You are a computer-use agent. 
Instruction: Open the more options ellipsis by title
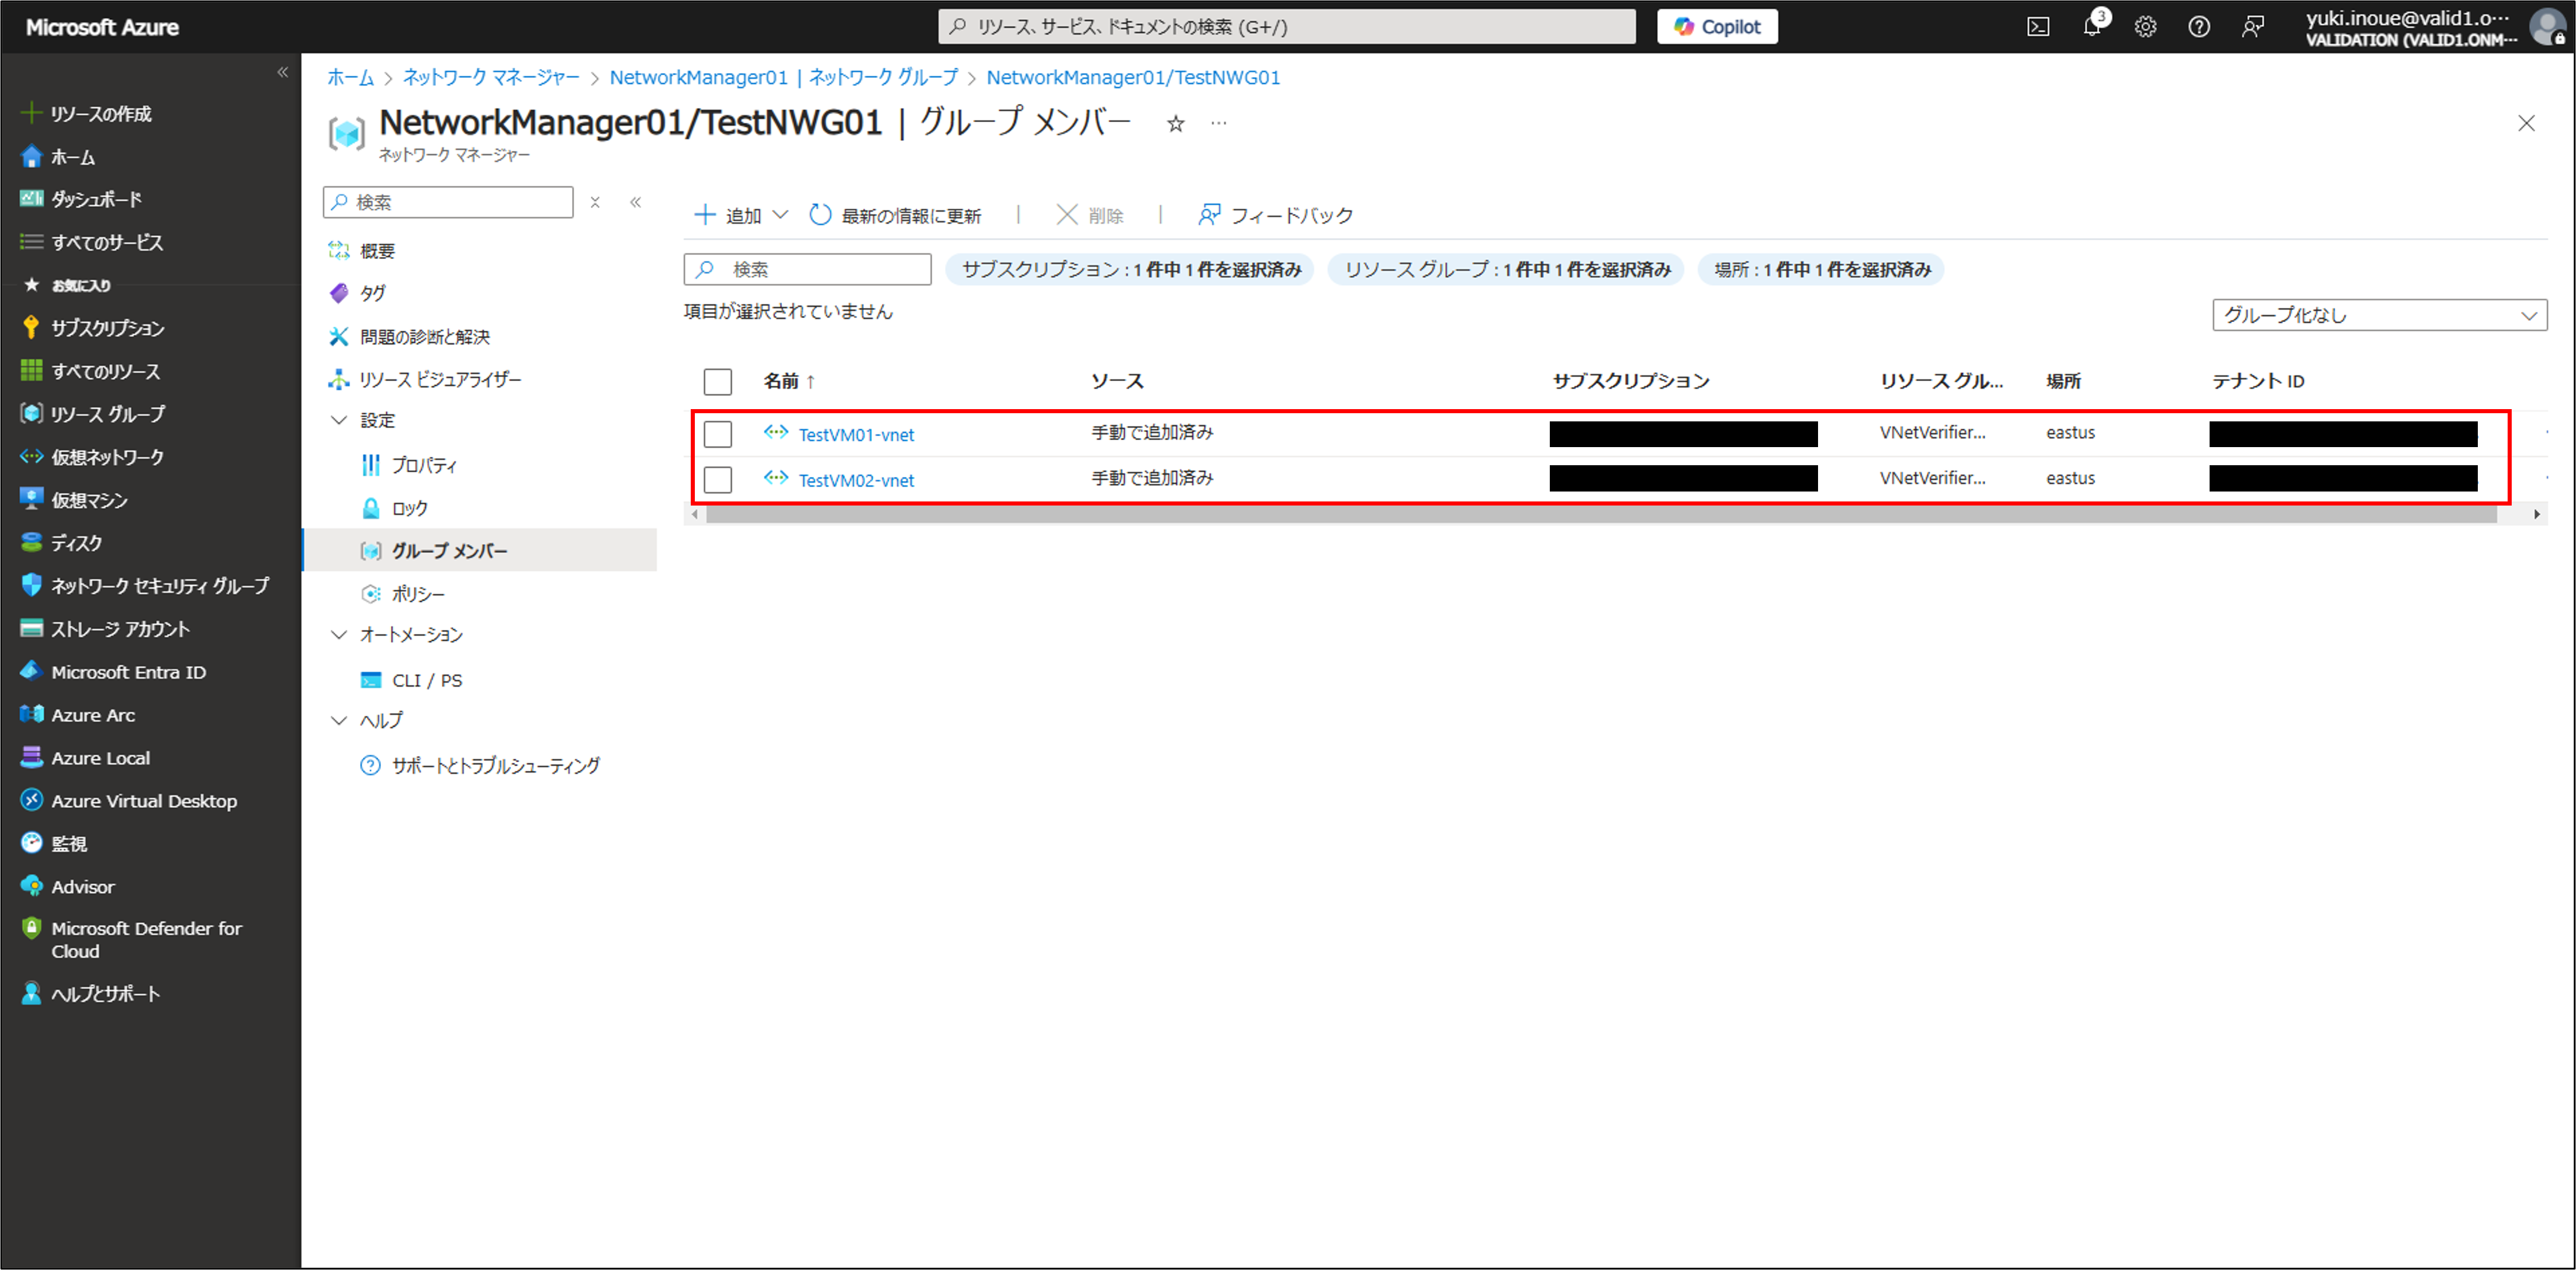(x=1218, y=124)
